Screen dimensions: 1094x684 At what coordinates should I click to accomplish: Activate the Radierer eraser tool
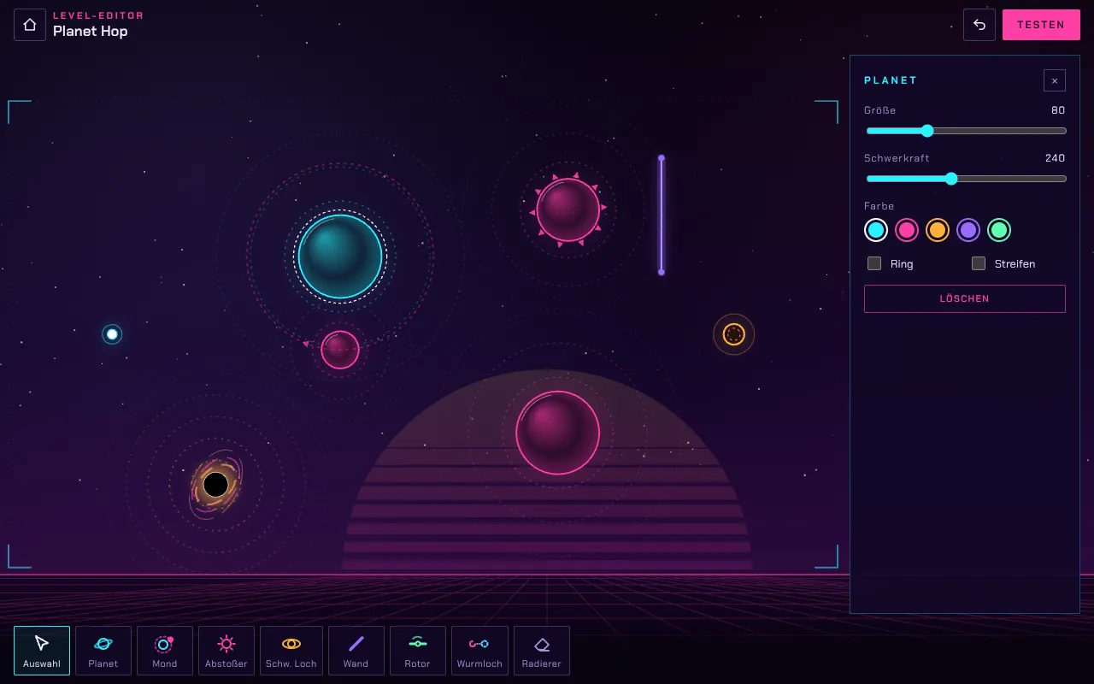542,651
